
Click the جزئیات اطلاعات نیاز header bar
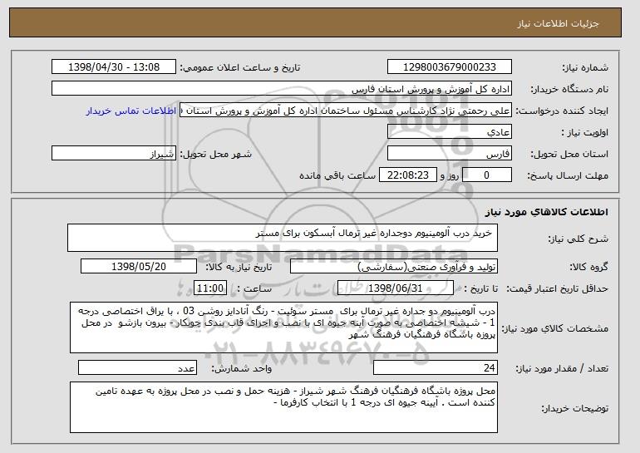316,22
